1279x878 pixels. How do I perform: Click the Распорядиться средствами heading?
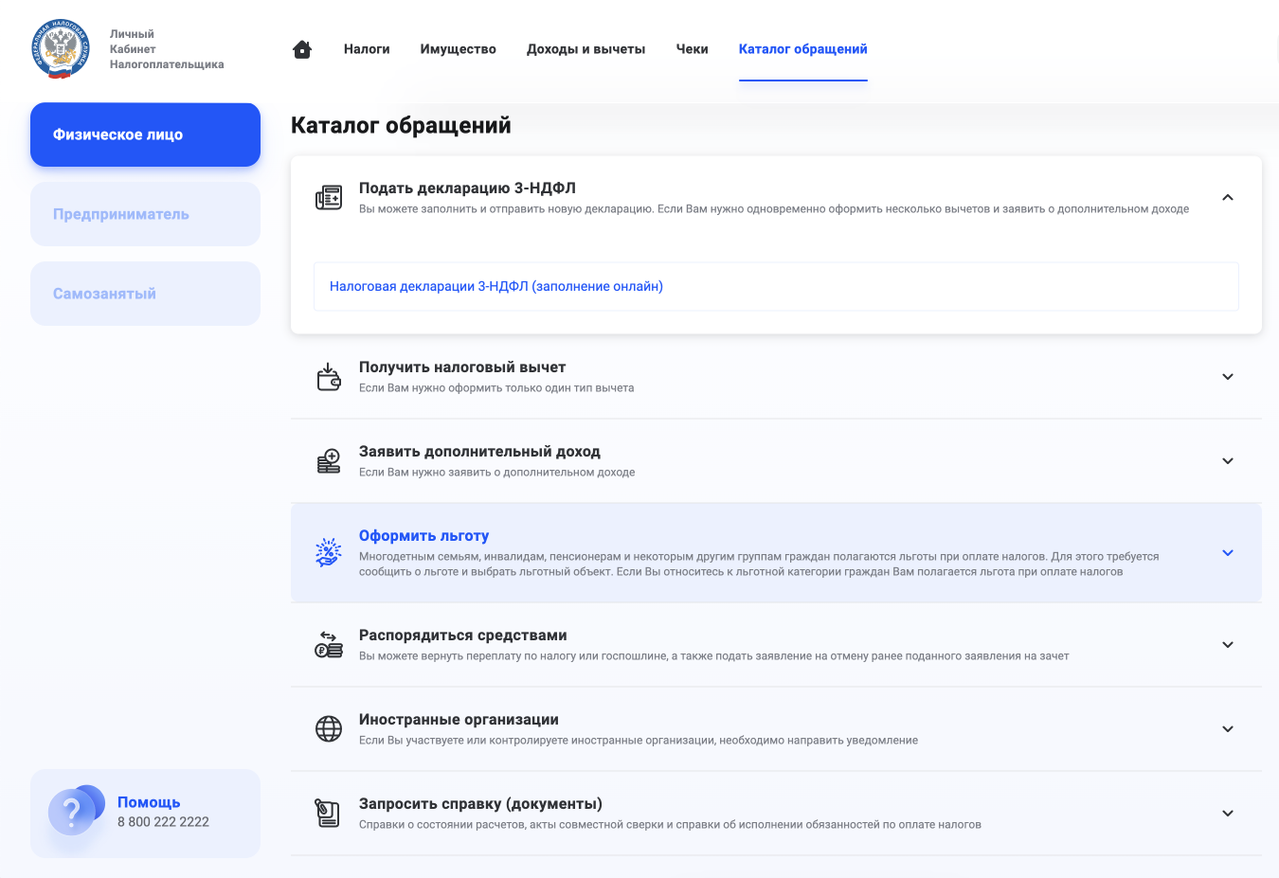[x=463, y=635]
